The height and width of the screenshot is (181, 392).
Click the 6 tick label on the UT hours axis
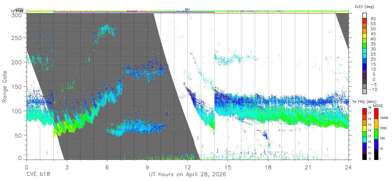click(107, 167)
